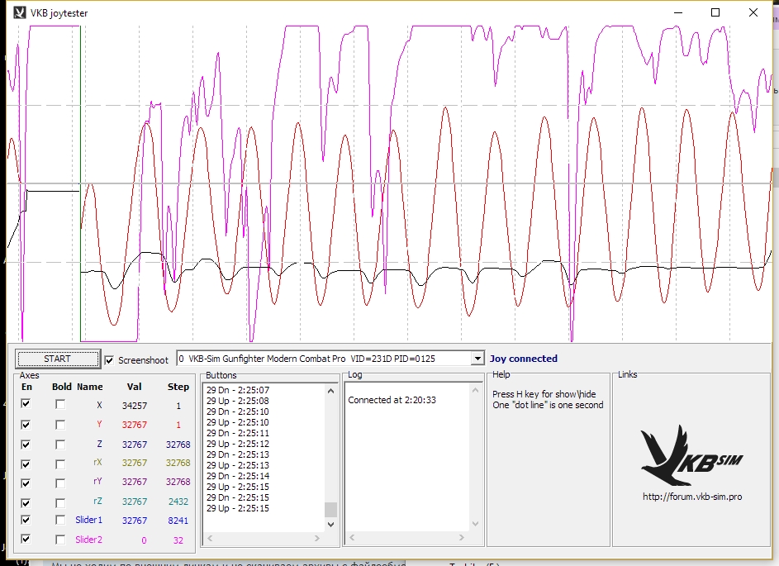Enable Bold for the Y axis
779x566 pixels.
tap(60, 424)
